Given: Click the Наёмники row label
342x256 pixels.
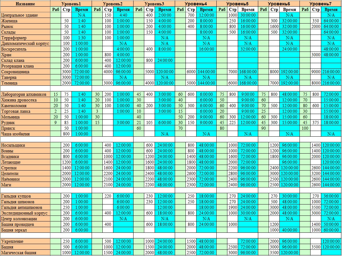Looking at the screenshot, I should 25,179.
